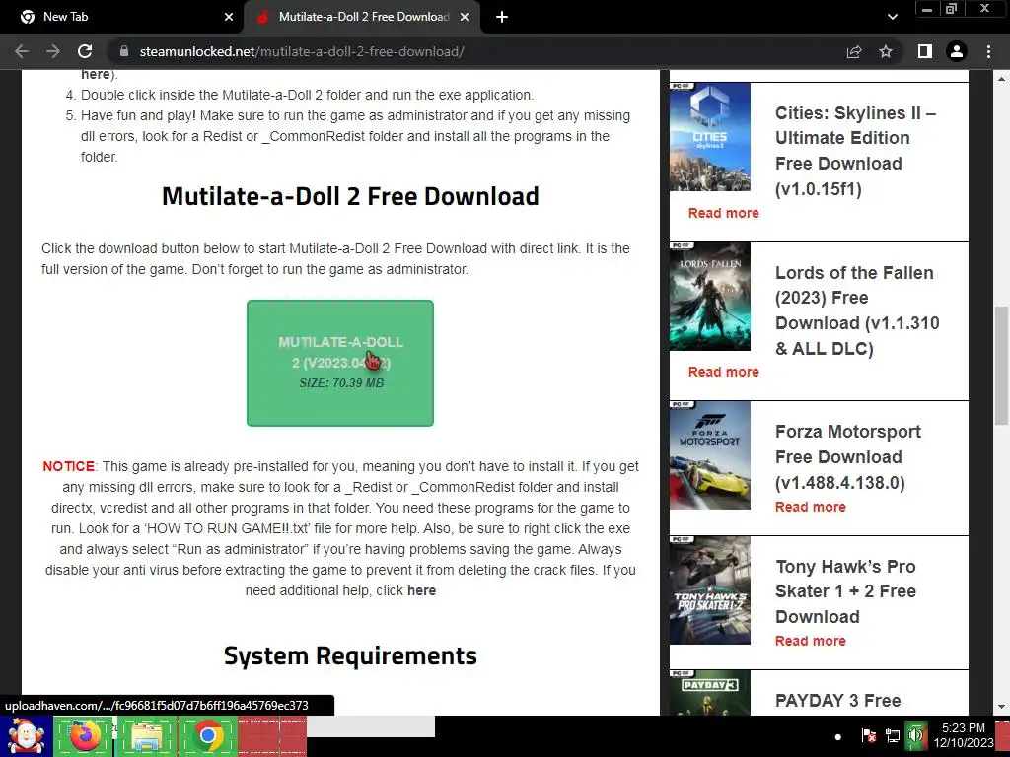Close the New Tab tab
This screenshot has height=757, width=1010.
[x=229, y=17]
